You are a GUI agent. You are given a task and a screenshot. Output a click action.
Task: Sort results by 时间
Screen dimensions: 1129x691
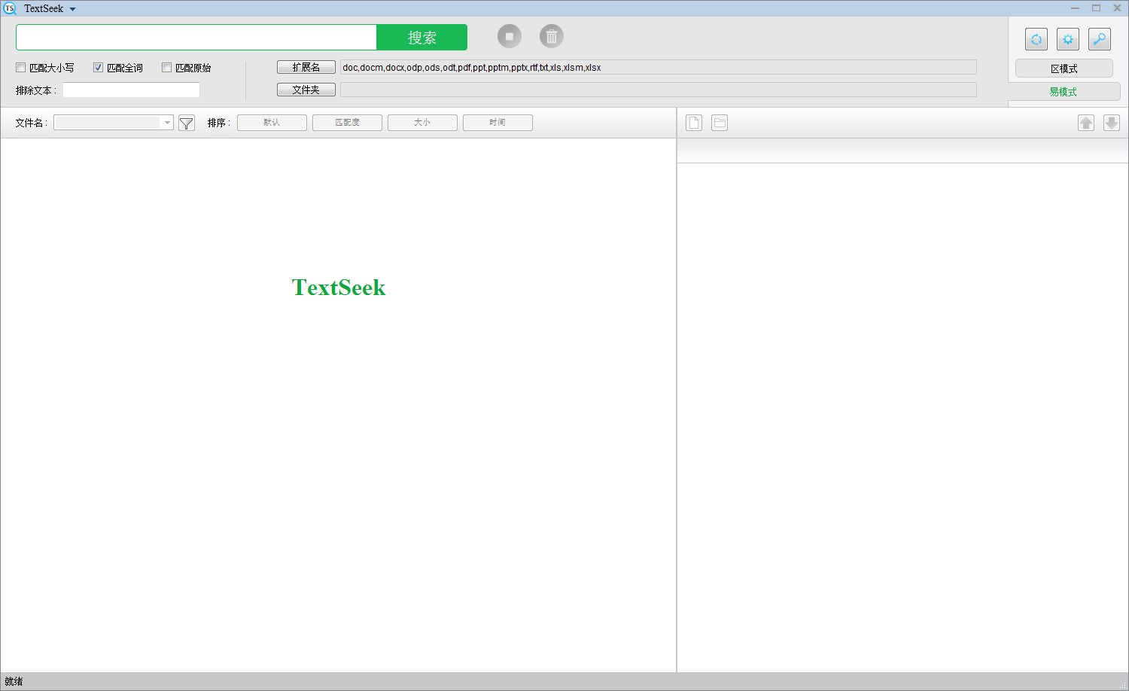click(498, 122)
